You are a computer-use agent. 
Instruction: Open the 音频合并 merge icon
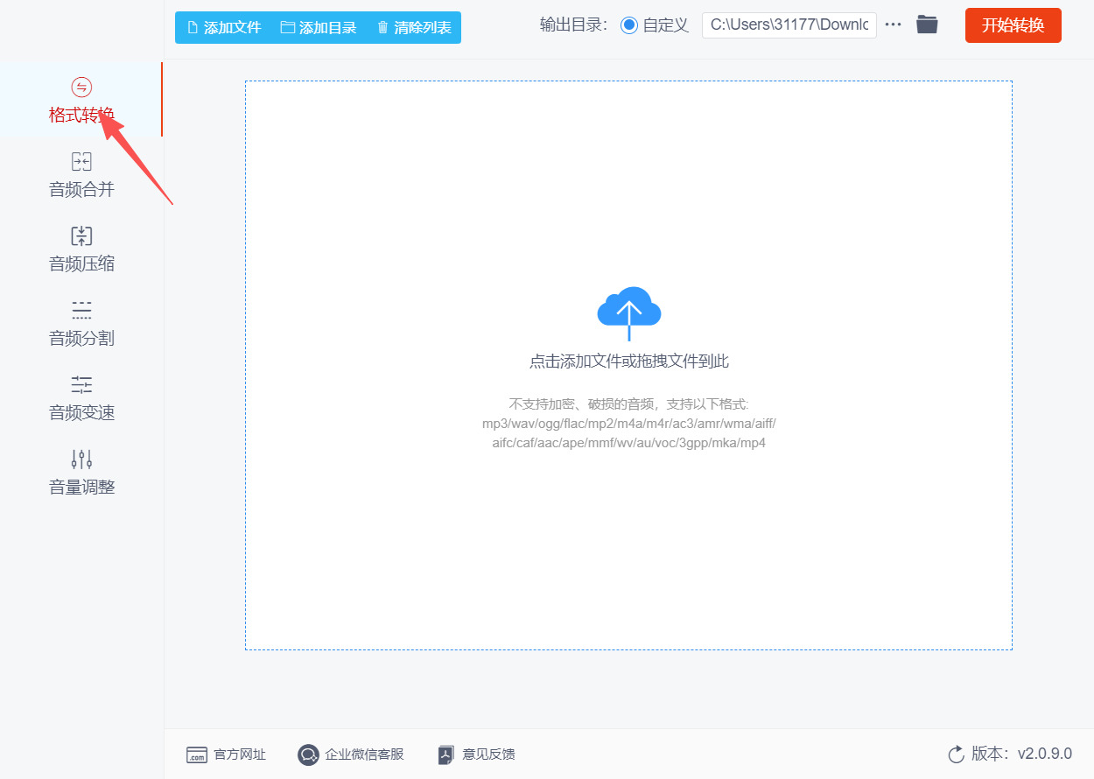click(81, 161)
